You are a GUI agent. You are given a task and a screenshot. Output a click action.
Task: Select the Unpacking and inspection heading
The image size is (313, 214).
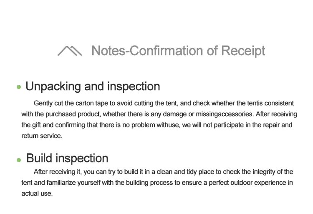coord(93,87)
